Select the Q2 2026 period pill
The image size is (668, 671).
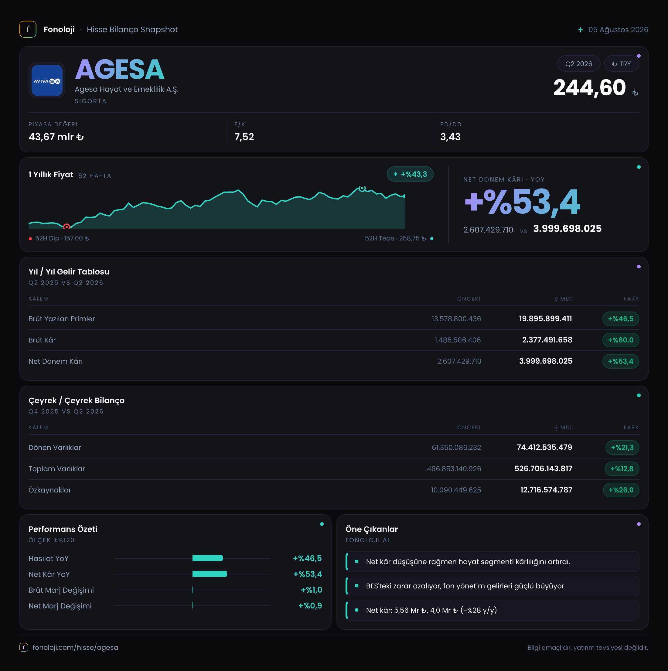578,63
